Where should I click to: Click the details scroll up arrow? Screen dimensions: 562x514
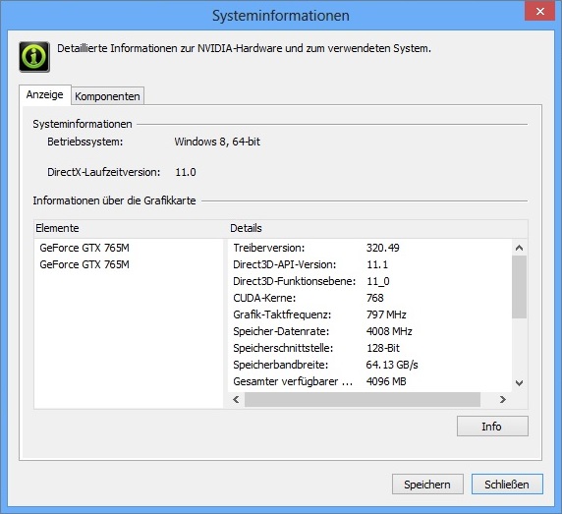[519, 248]
